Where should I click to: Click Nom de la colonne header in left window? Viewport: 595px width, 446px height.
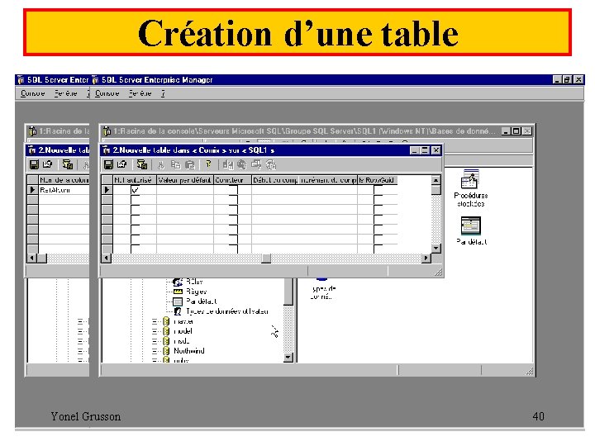[x=64, y=180]
